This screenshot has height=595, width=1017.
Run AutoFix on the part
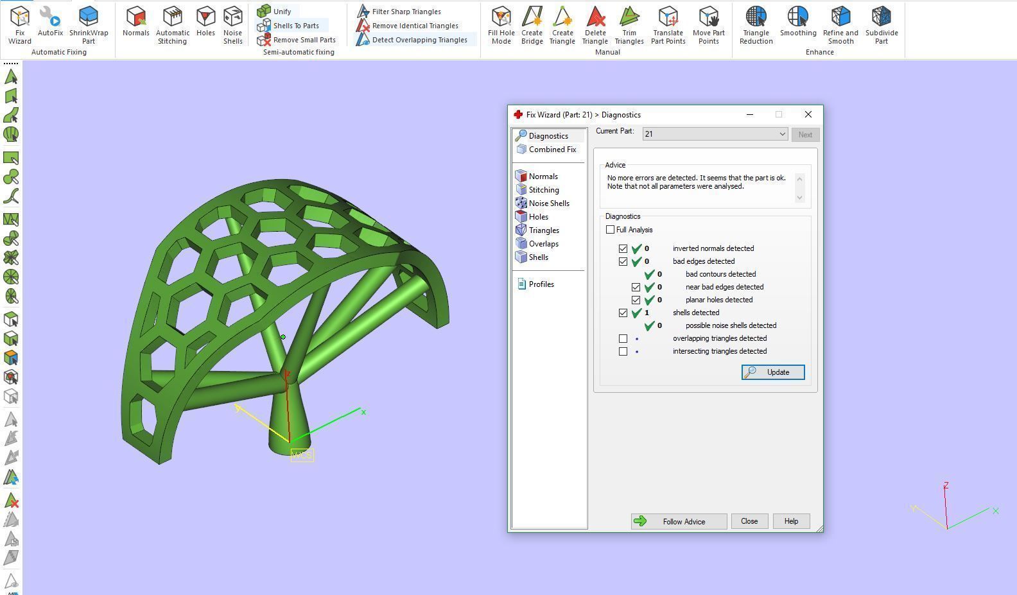[x=50, y=22]
